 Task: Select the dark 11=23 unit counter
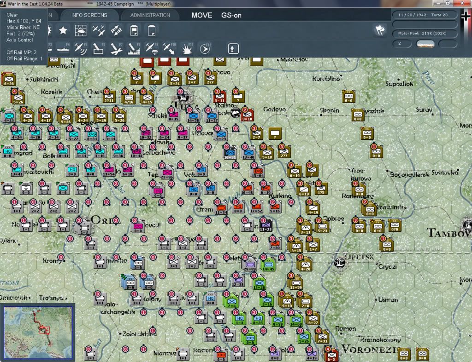tap(266, 225)
